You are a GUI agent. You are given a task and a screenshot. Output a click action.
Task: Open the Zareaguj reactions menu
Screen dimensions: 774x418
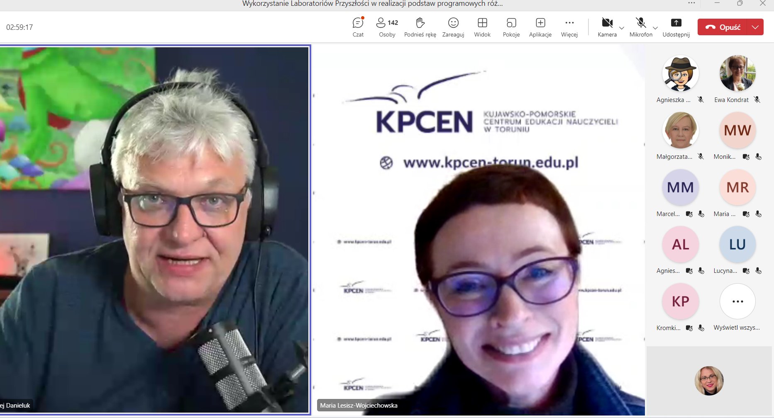click(453, 27)
